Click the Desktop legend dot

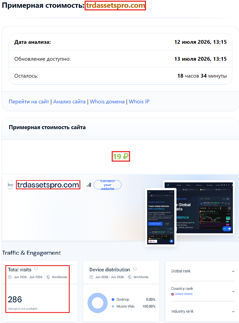[x=113, y=300]
